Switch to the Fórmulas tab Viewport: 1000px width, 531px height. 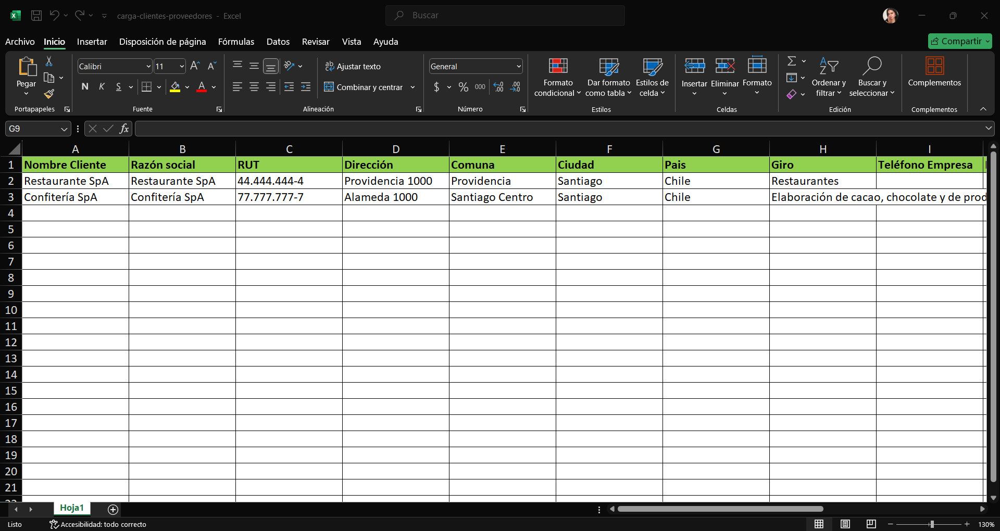coord(236,42)
